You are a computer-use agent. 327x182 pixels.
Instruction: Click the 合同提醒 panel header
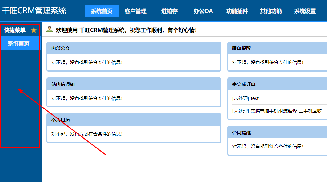[x=277, y=133]
